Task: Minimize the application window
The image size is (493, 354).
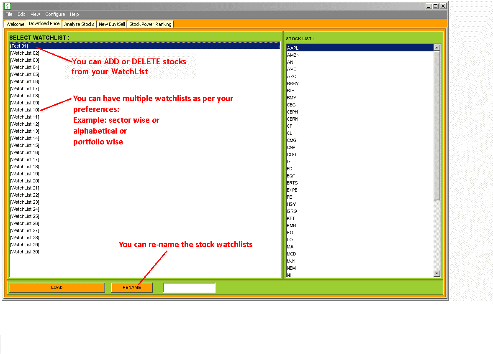Action: tap(429, 6)
